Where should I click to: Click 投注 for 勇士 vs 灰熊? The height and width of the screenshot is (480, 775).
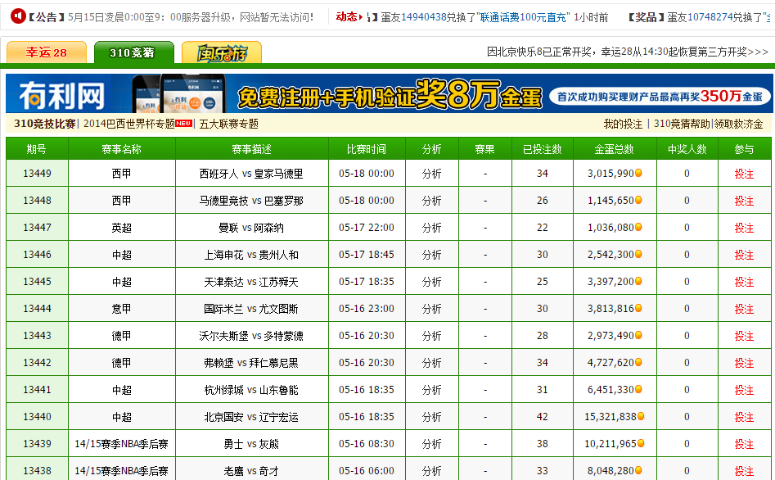coord(744,444)
